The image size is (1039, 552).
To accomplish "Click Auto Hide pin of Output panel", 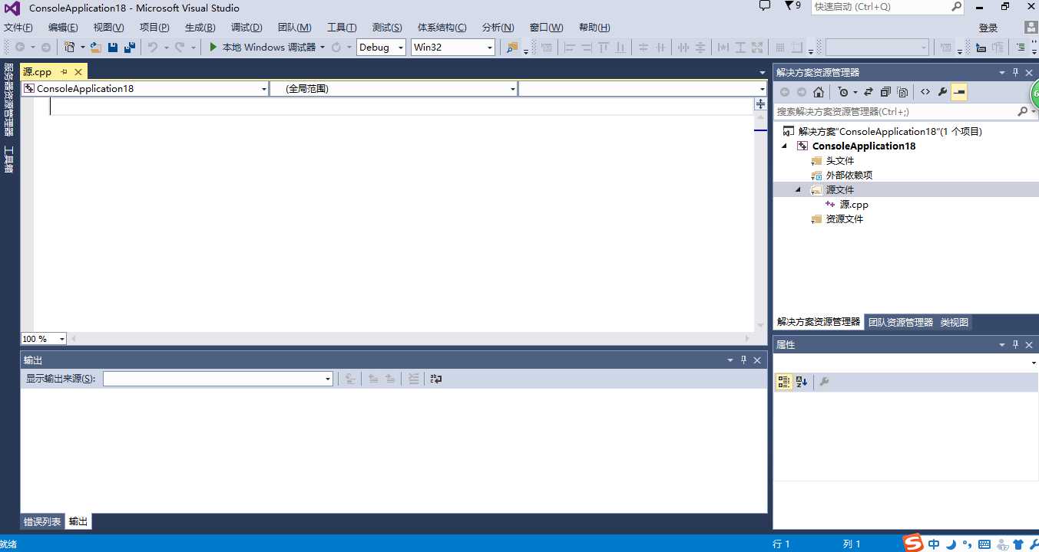I will 743,360.
